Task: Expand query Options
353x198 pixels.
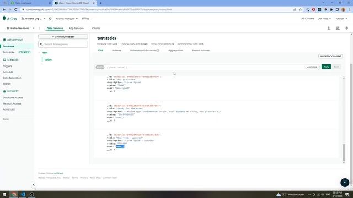Action: [x=312, y=67]
